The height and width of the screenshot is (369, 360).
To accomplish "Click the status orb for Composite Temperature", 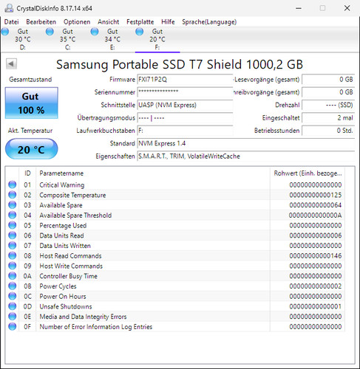I will tap(13, 195).
